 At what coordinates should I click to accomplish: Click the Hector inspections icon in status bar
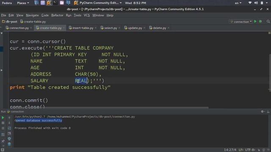(x=263, y=150)
